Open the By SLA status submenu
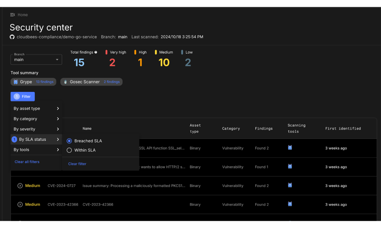Image resolution: width=381 pixels, height=228 pixels. (x=36, y=139)
